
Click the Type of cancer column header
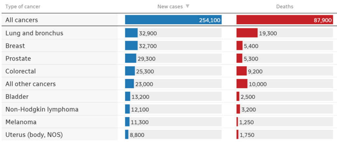point(23,7)
